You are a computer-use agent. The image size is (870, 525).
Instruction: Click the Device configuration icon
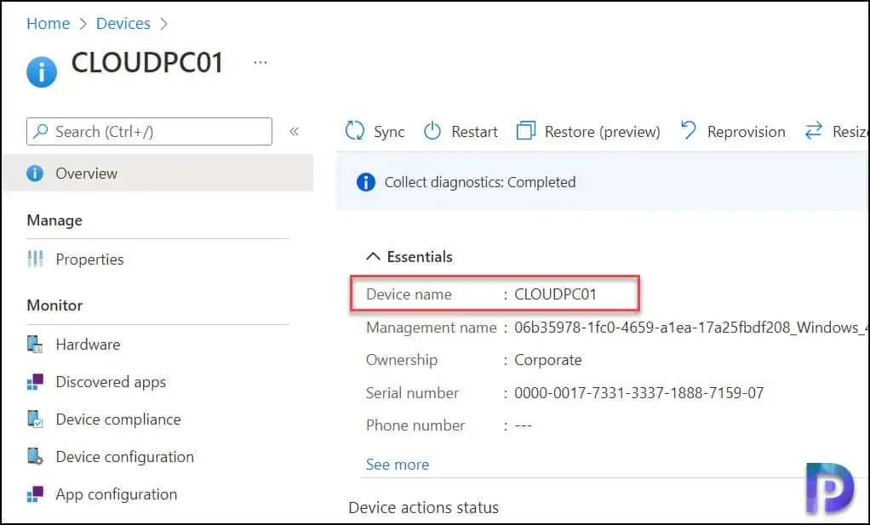(x=35, y=457)
